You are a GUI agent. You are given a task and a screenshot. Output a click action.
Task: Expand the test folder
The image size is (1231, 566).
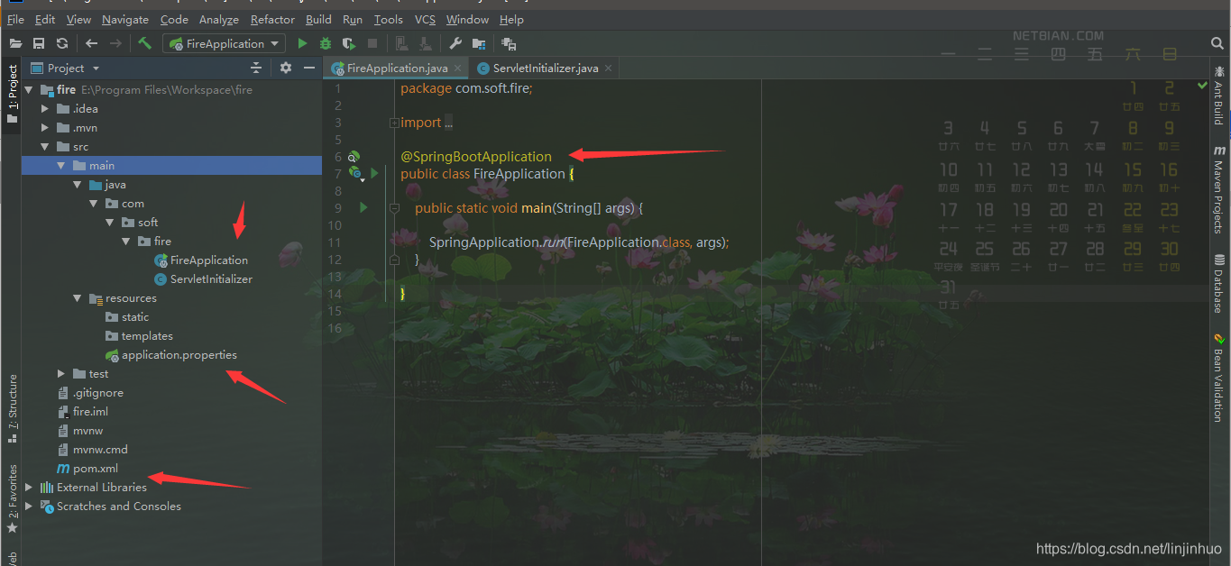click(x=61, y=373)
